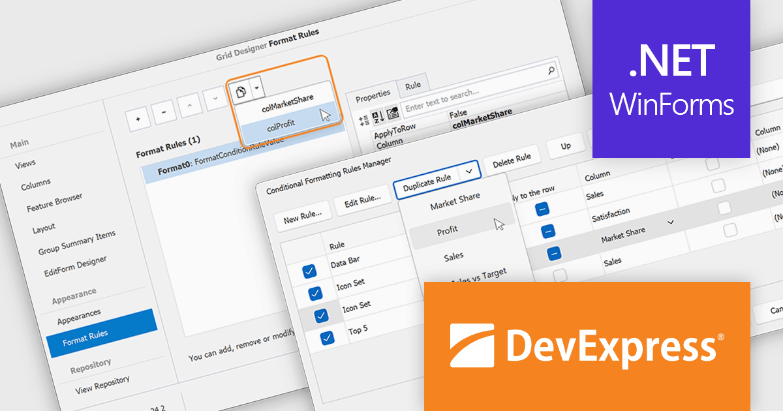Open Columns in Grid Designer sidebar
783x411 pixels.
(35, 185)
